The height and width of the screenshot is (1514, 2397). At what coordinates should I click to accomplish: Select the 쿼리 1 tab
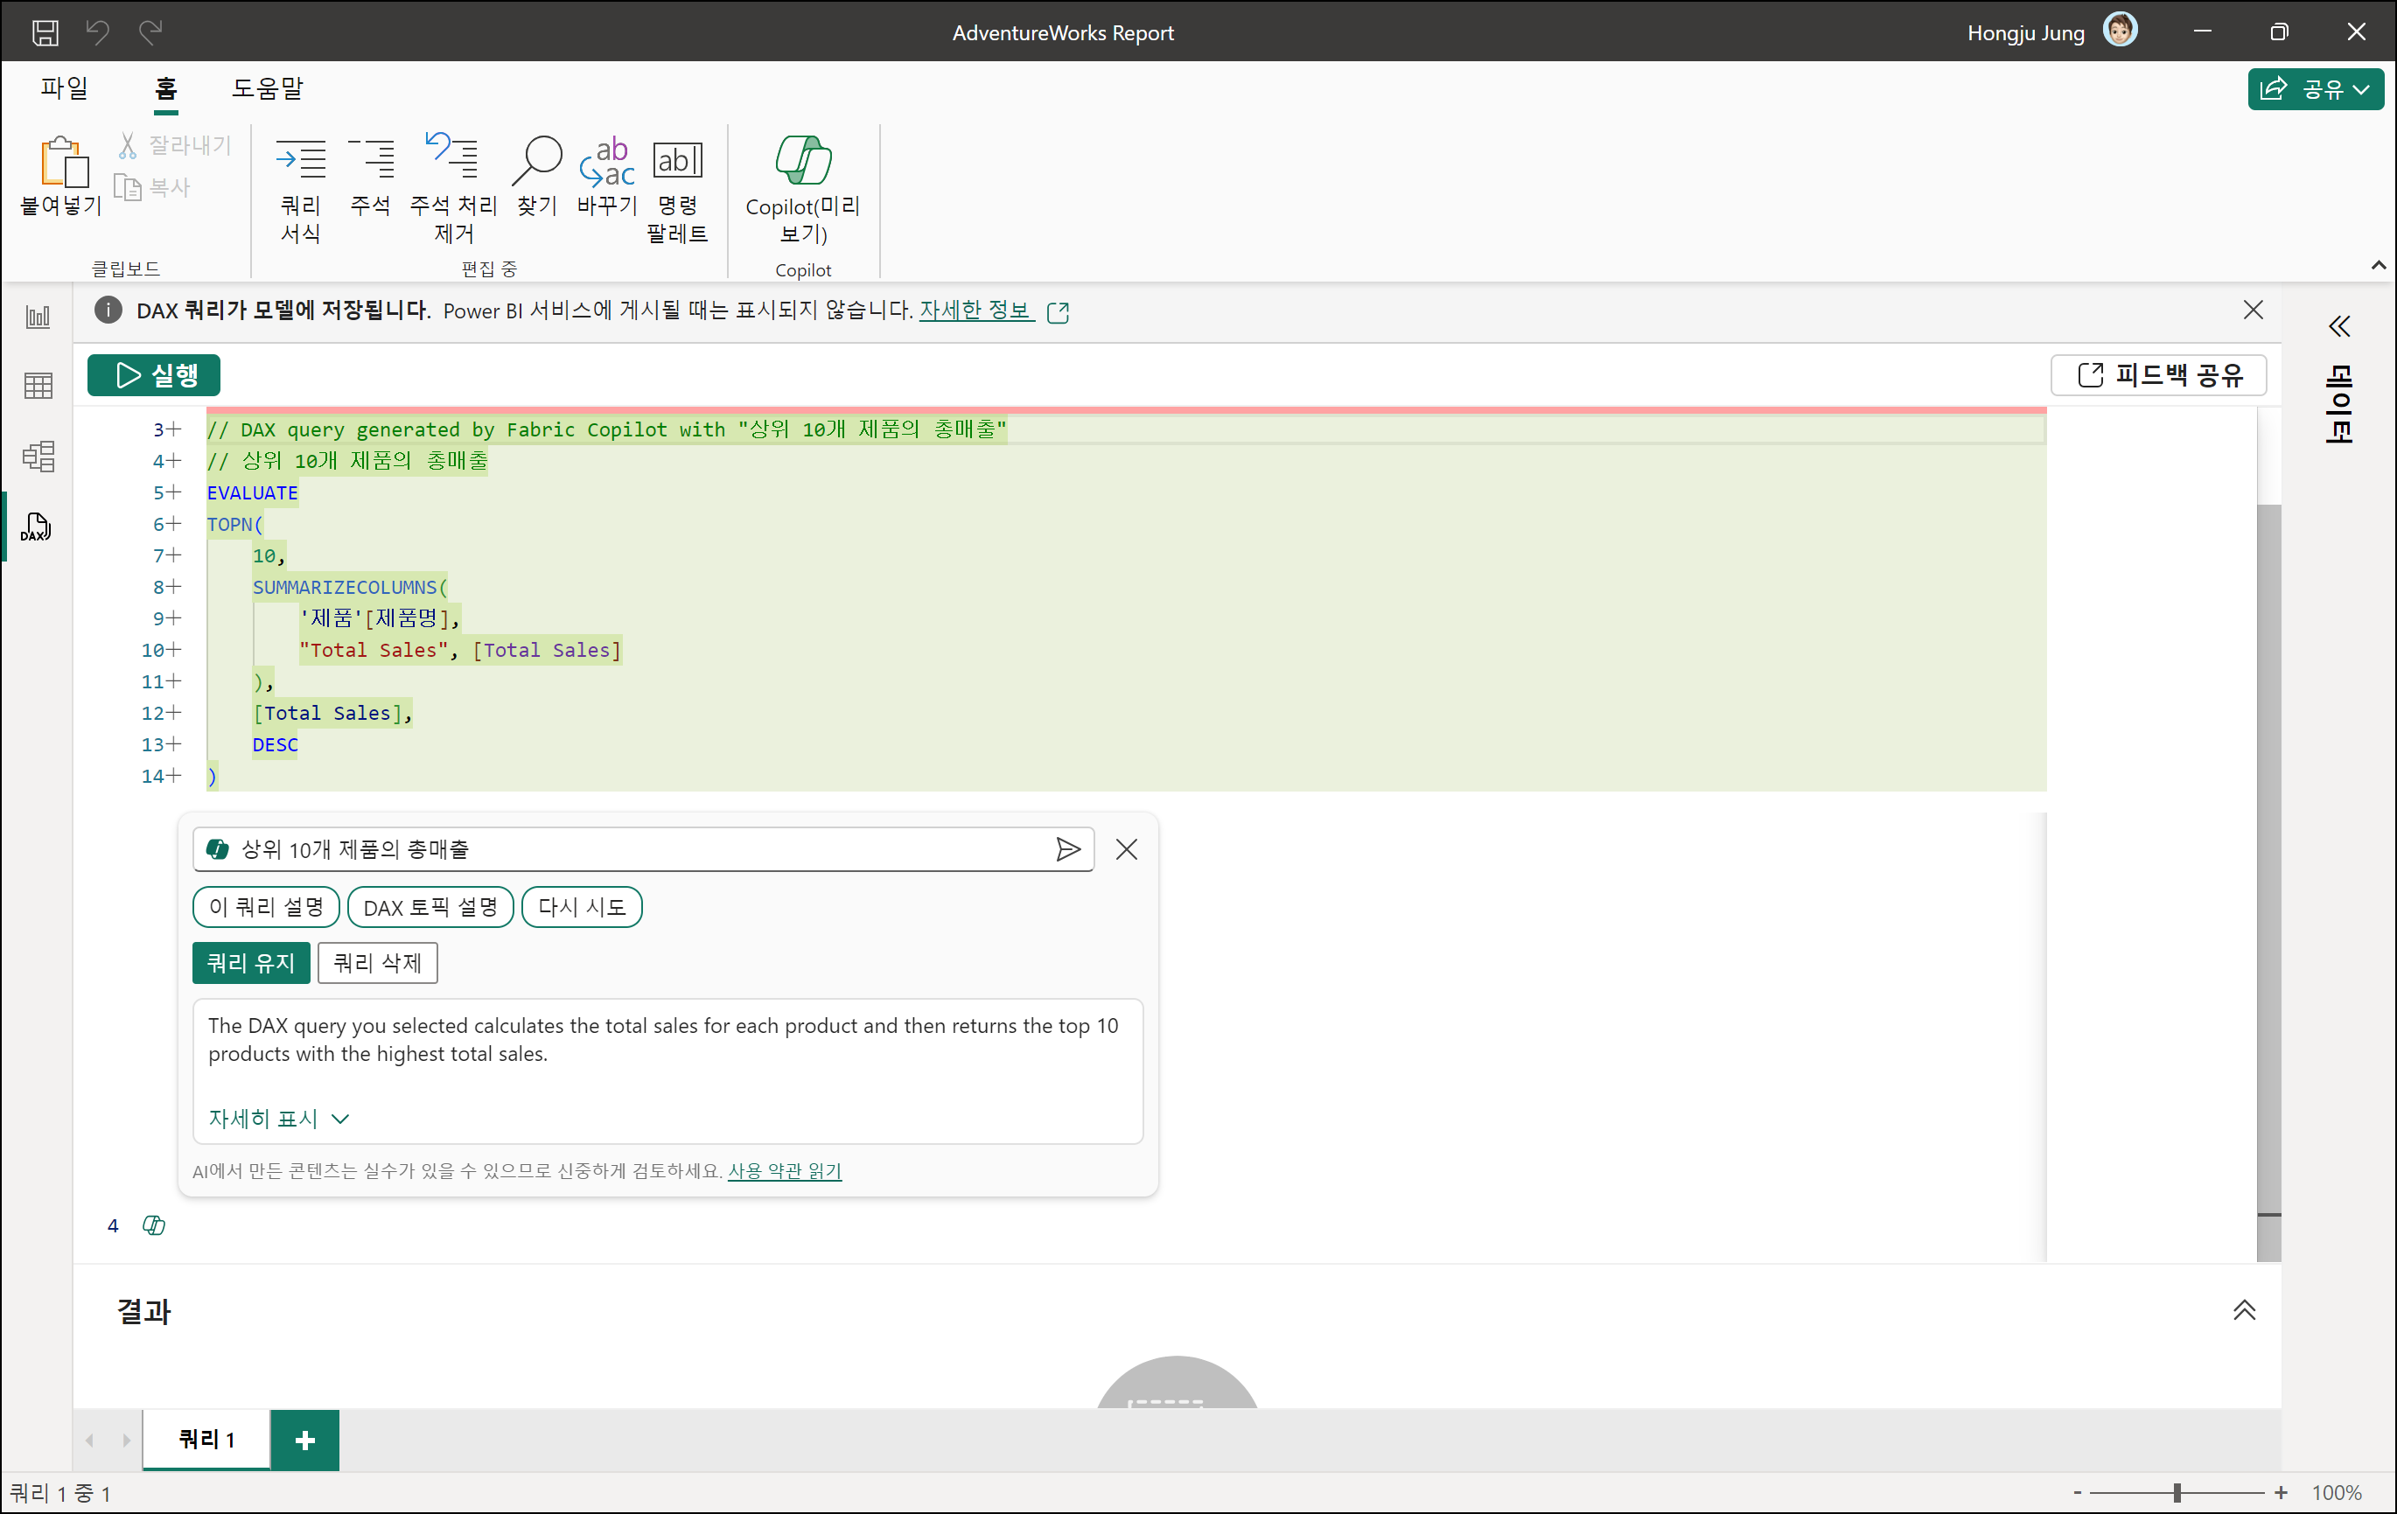[x=206, y=1440]
